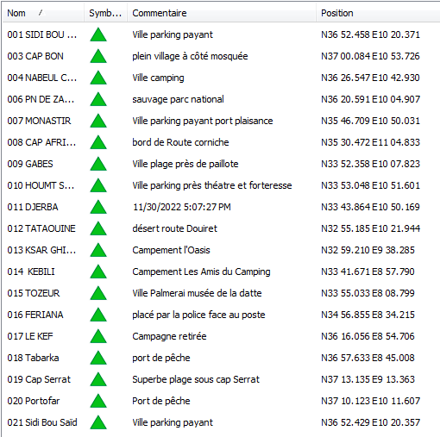The image size is (440, 437).
Task: Click green triangle icon for 009 GABES
Action: pos(98,164)
